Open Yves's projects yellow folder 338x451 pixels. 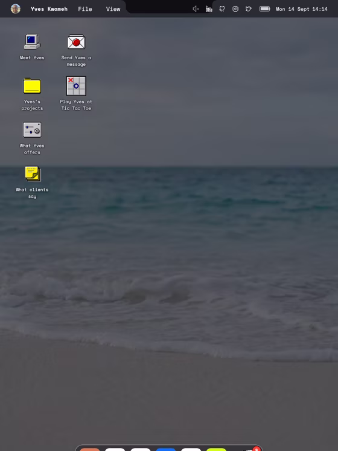pyautogui.click(x=32, y=86)
